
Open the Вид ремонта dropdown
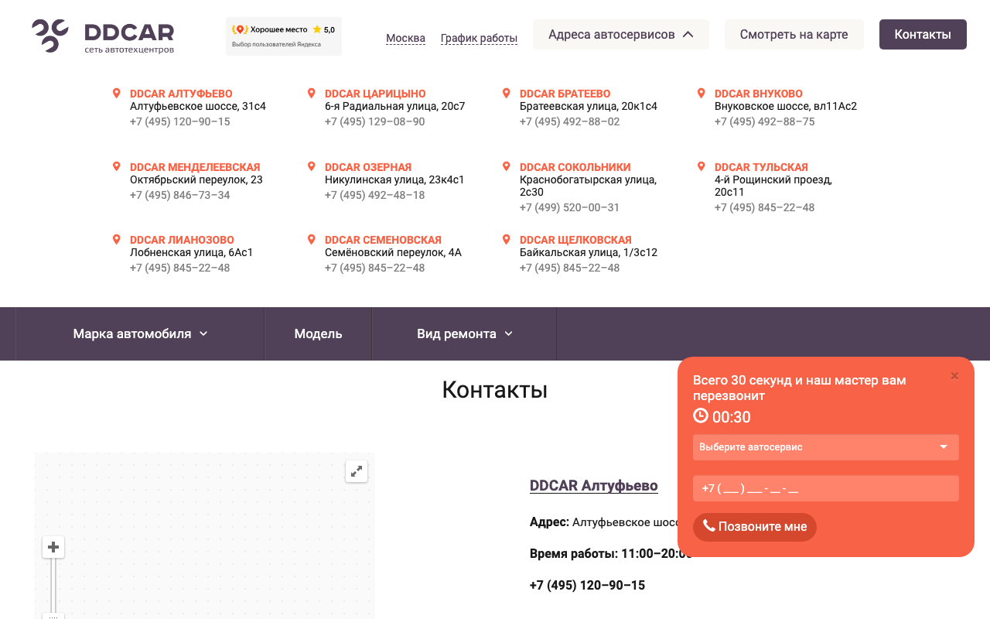(x=464, y=333)
